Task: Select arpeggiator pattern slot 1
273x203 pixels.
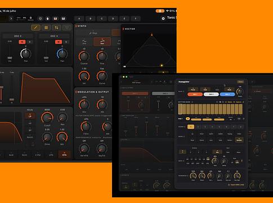Action: [x=191, y=127]
